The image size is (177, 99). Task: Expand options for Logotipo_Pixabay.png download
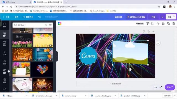[x=115, y=96]
